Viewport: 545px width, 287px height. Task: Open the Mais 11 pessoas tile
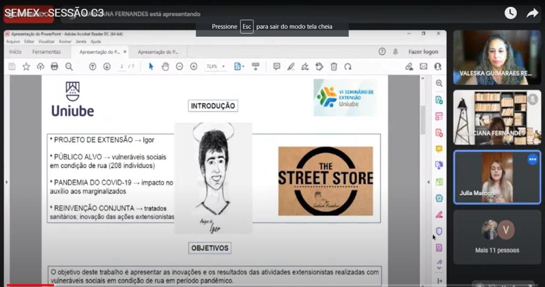[497, 237]
